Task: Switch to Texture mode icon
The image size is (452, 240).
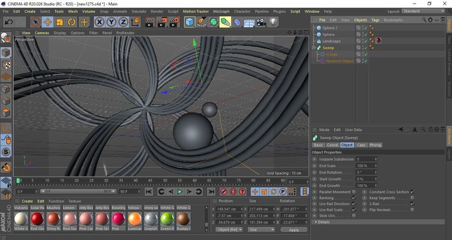Action: [x=6, y=65]
